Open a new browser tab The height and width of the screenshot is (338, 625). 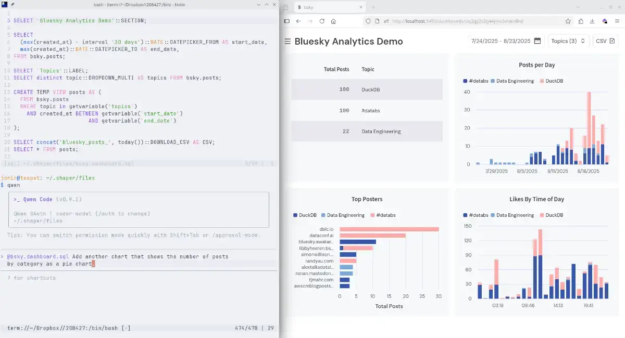(x=373, y=7)
